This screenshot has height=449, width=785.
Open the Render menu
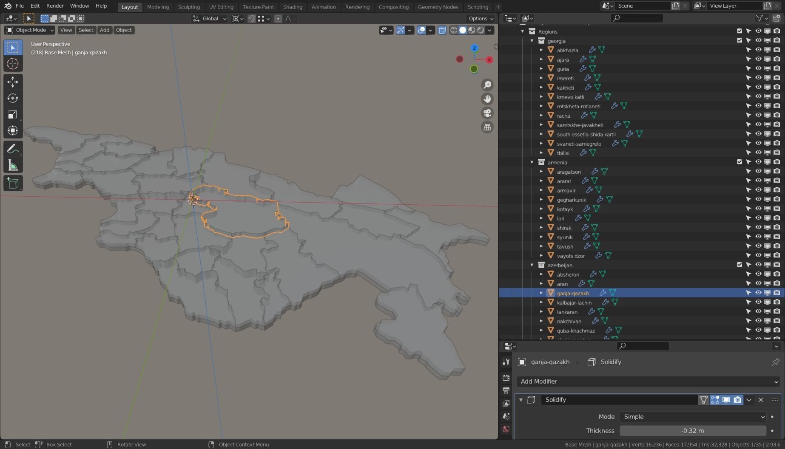55,6
